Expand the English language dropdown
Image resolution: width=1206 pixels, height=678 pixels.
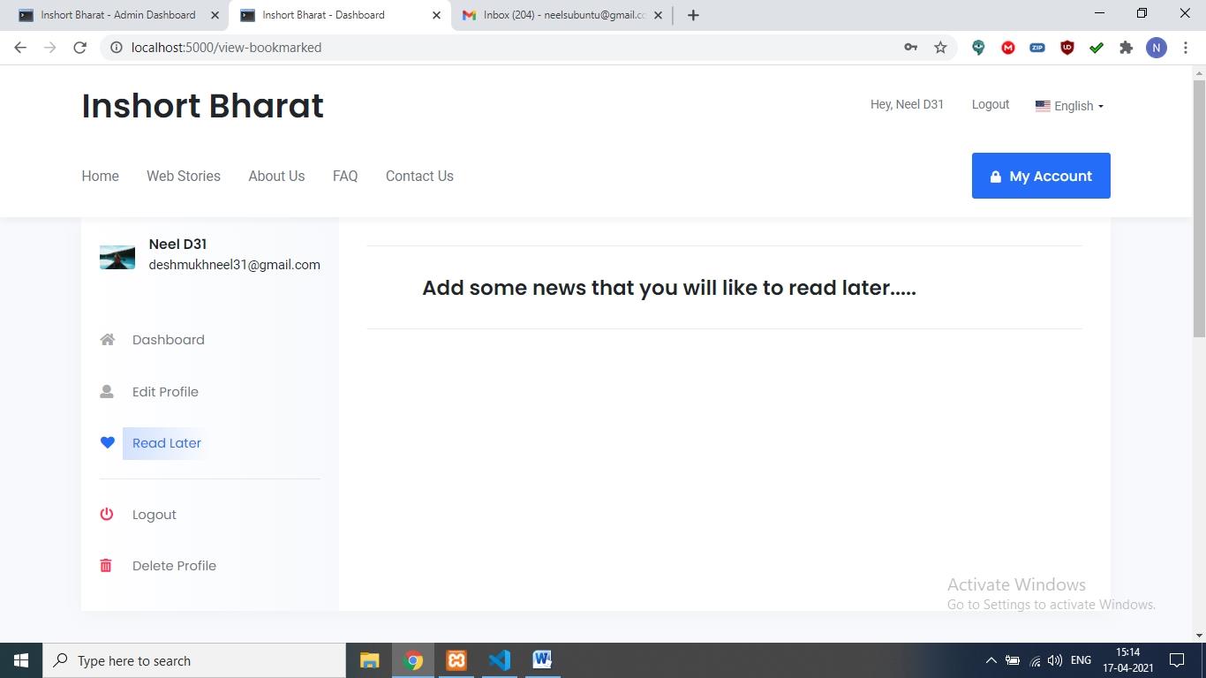click(1070, 106)
